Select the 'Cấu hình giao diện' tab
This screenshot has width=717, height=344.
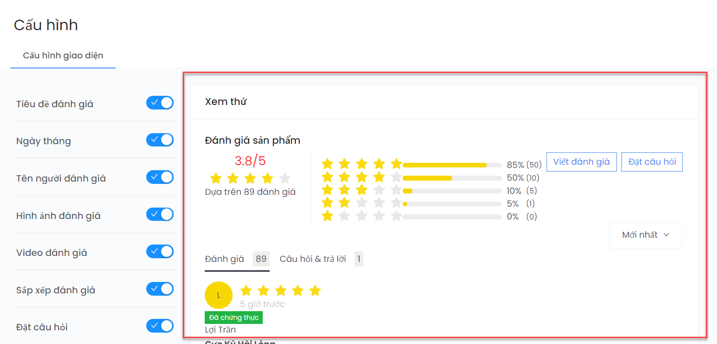tap(63, 56)
